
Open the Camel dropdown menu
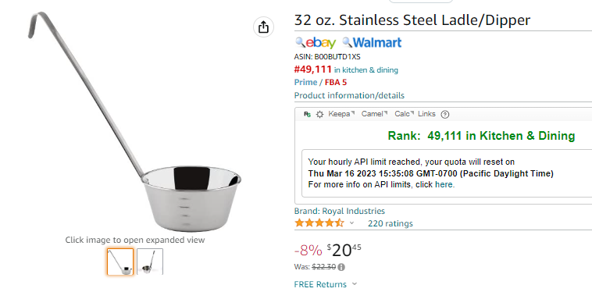[375, 114]
